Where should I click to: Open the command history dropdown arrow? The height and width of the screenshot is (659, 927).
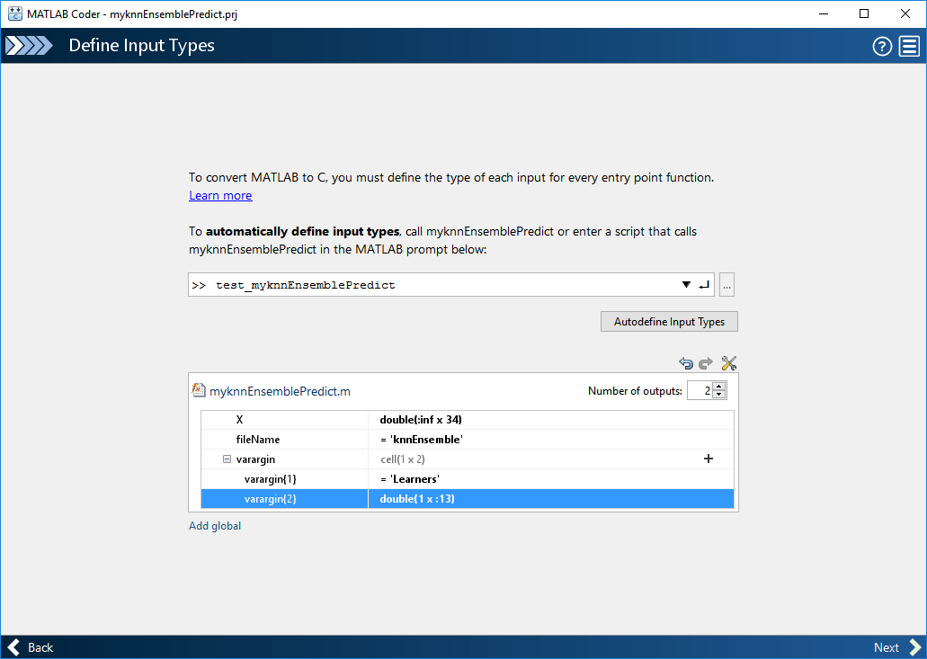coord(686,285)
